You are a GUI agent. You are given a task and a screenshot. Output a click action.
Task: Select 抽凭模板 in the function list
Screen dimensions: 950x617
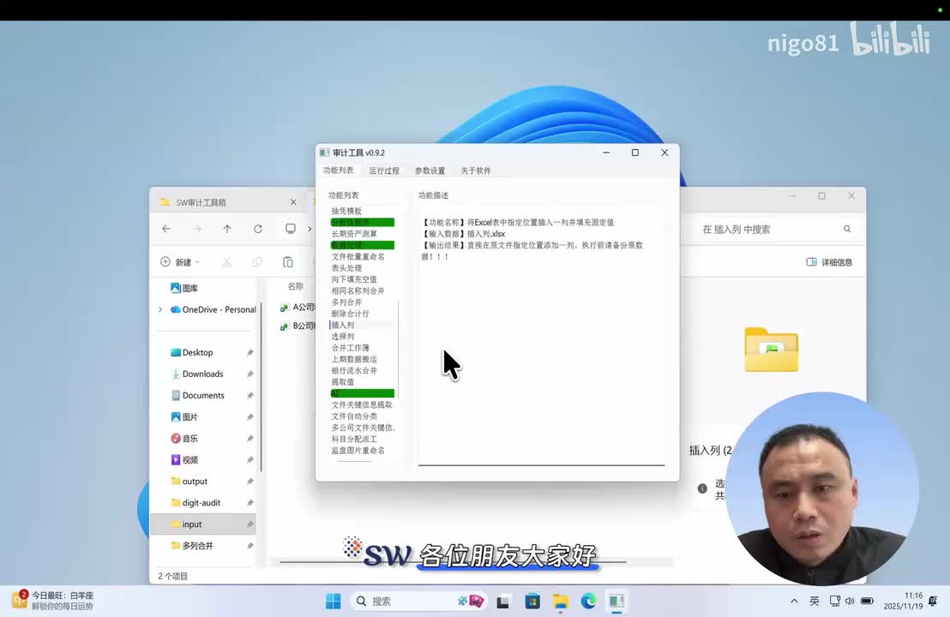[346, 211]
